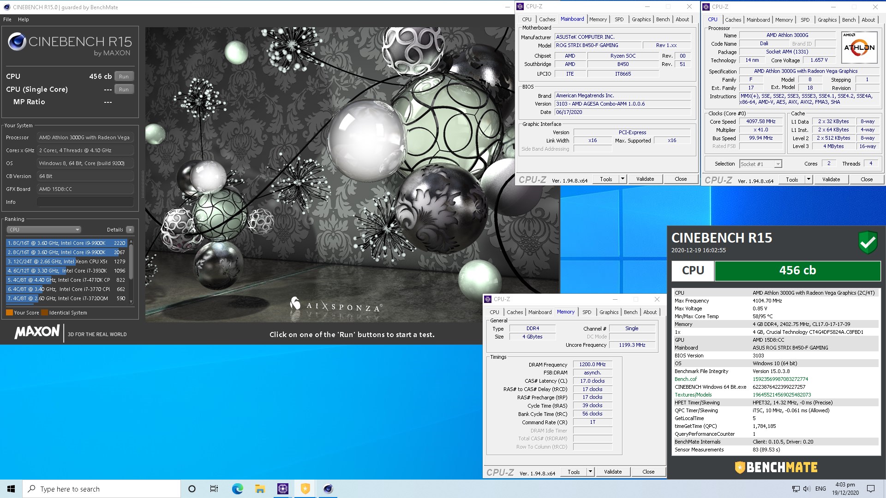Switch to CPU-Z taskbar icon
Image resolution: width=886 pixels, height=498 pixels.
pos(282,489)
